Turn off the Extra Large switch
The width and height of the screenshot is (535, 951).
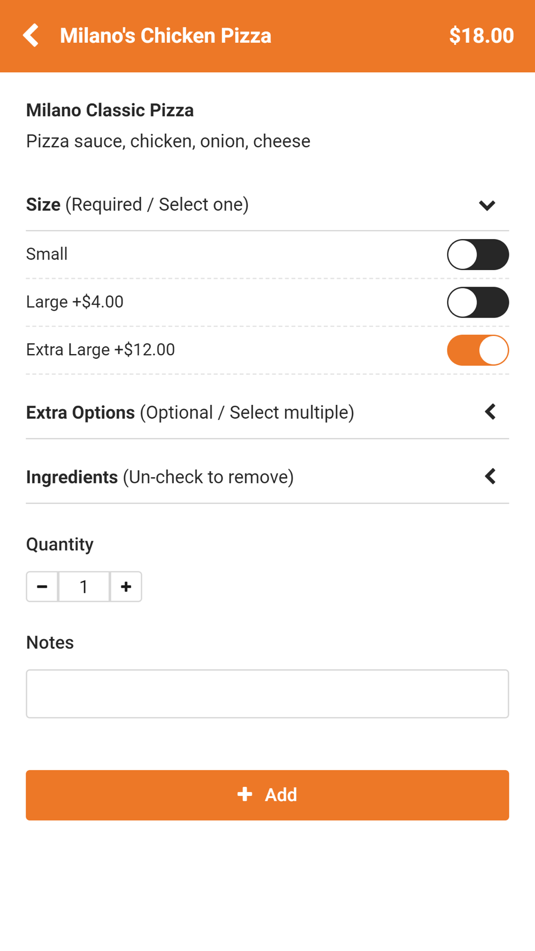pos(478,350)
